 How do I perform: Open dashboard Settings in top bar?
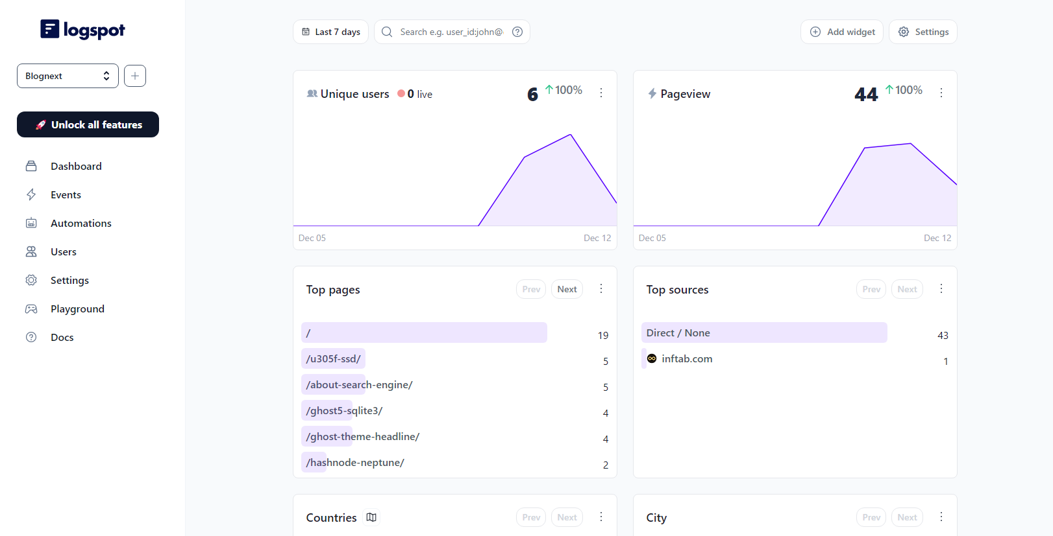pos(923,32)
